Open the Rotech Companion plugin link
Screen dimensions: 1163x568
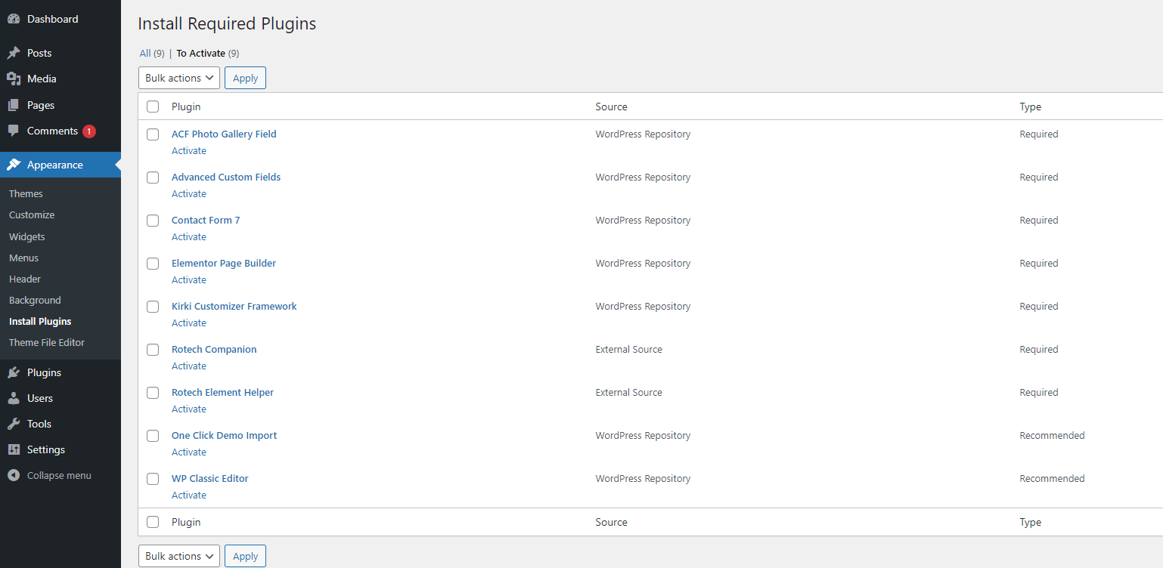pyautogui.click(x=214, y=349)
